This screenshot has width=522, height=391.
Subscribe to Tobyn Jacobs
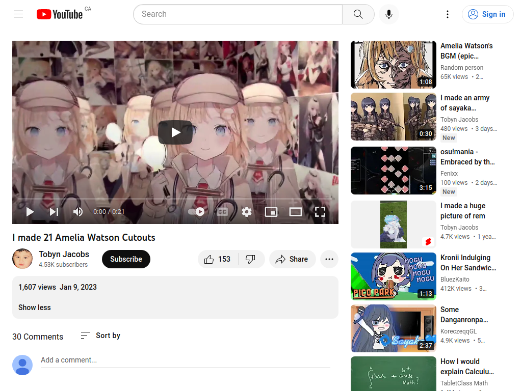126,259
